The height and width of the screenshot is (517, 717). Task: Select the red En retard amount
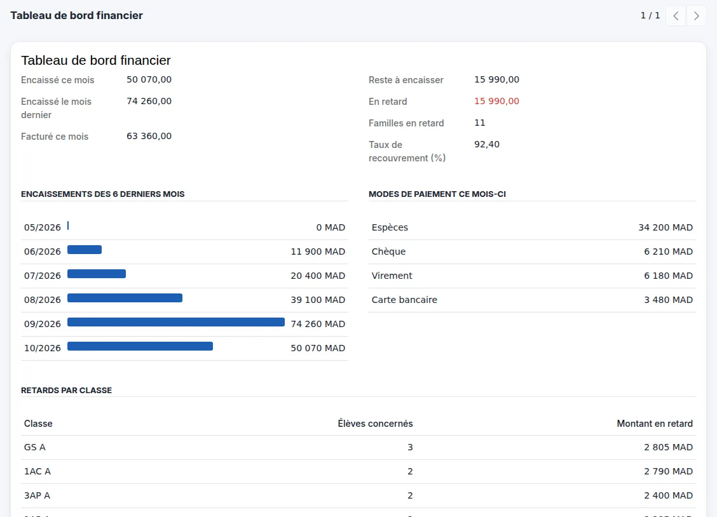(x=496, y=101)
